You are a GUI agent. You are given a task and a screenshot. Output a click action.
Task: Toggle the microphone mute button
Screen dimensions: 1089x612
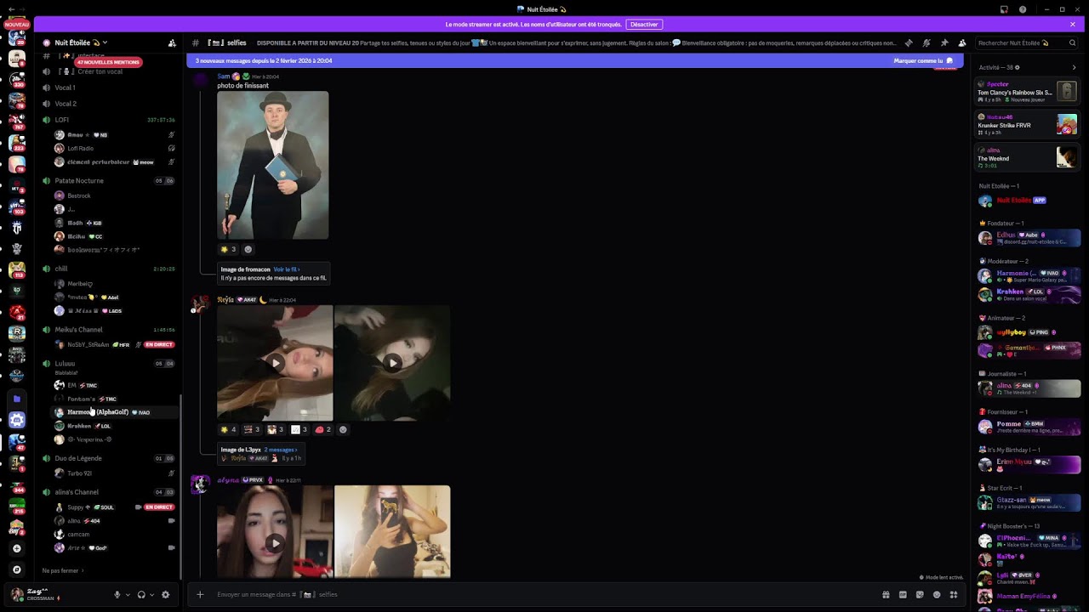tap(117, 595)
